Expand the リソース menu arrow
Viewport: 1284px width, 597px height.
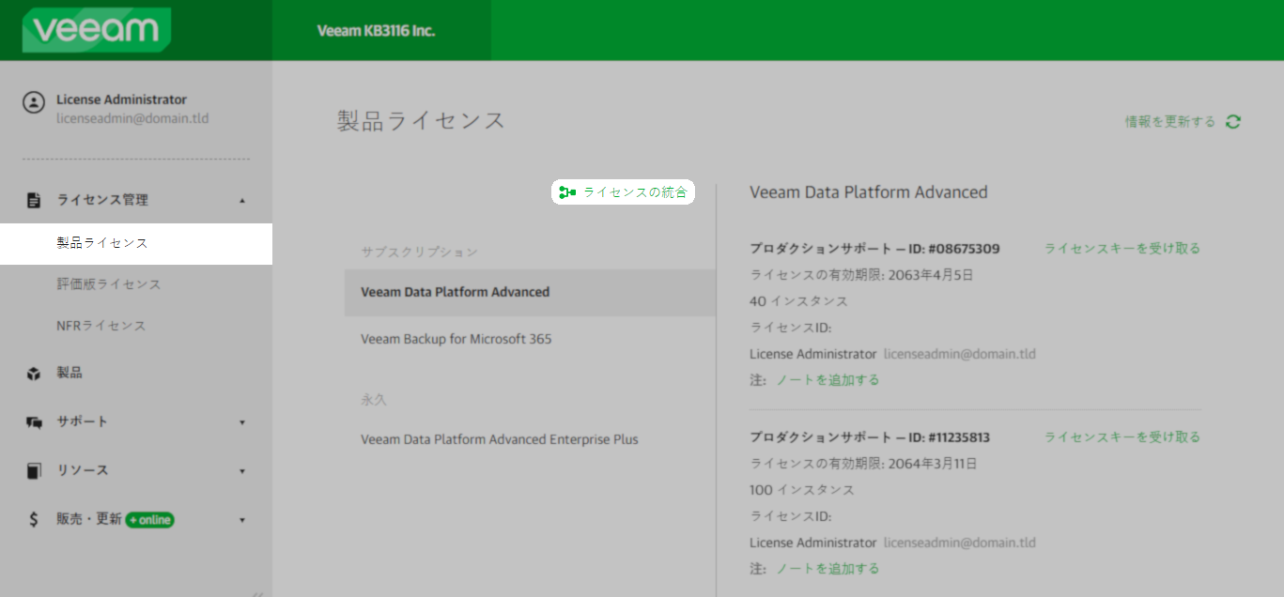point(242,471)
